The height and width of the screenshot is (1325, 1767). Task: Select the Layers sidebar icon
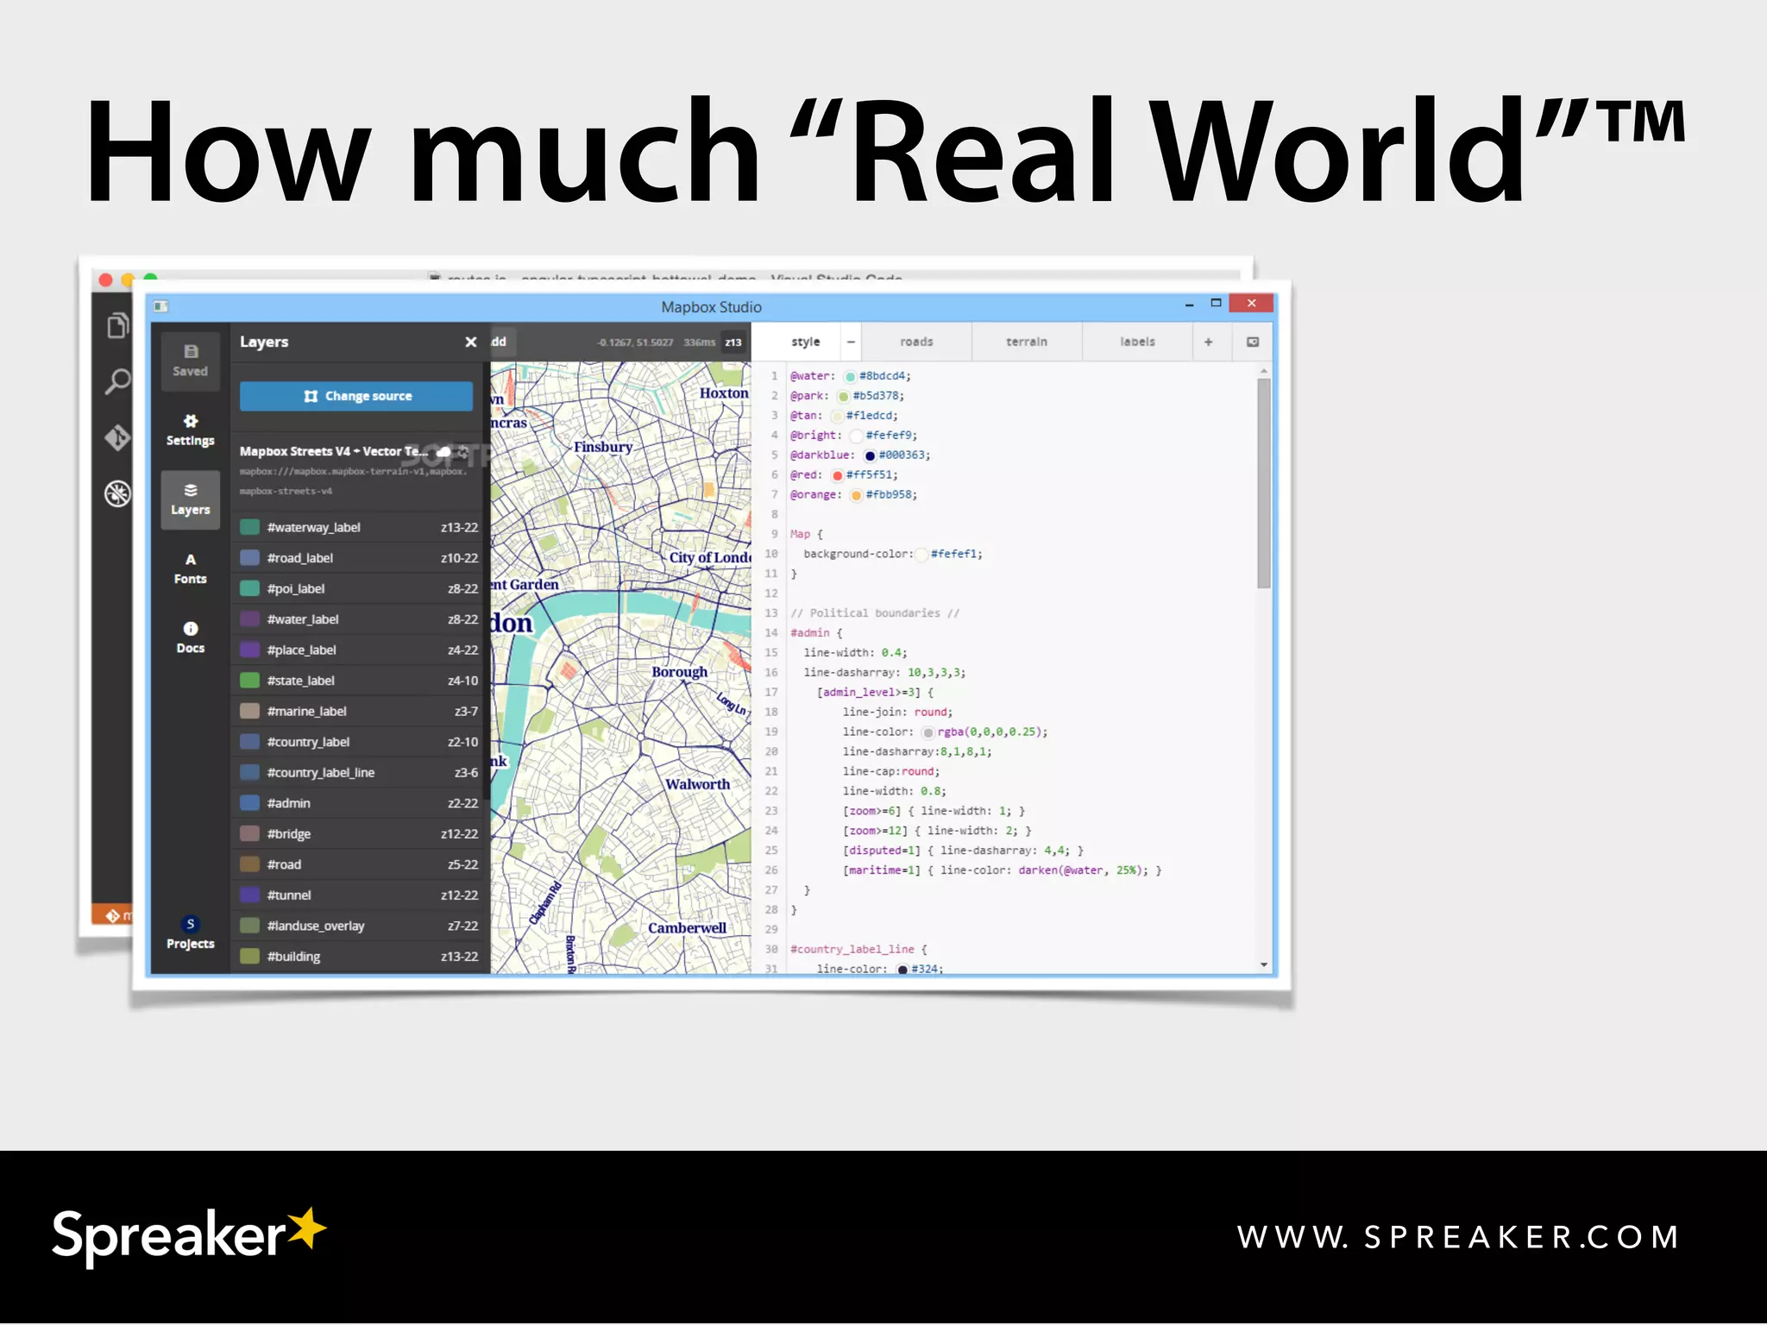[190, 499]
